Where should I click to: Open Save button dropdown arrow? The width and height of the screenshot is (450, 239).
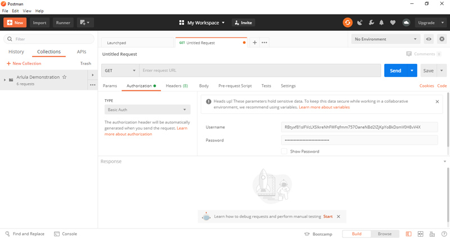442,71
